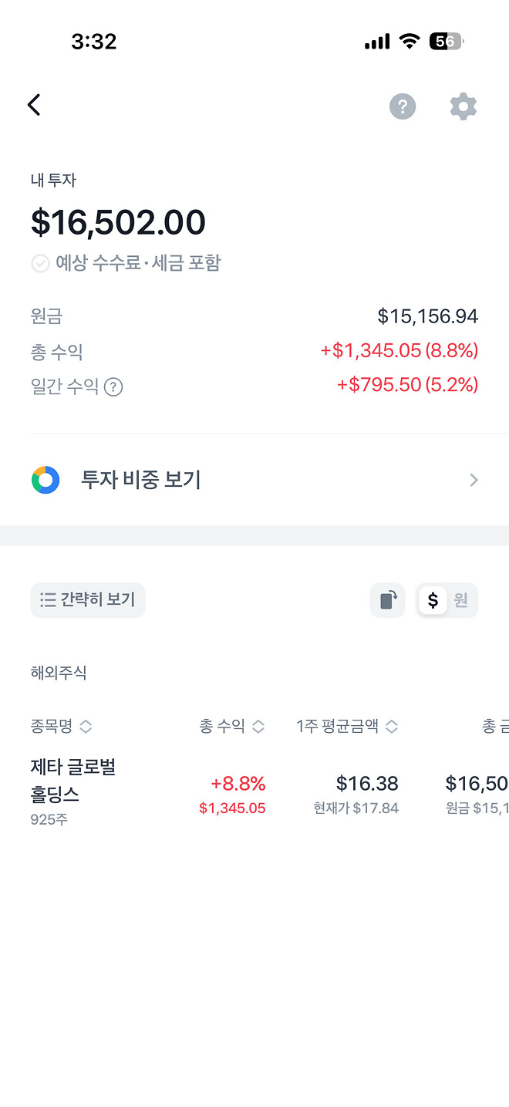Viewport: 509px width, 1107px height.
Task: Tap the back arrow at top left
Action: pos(33,104)
